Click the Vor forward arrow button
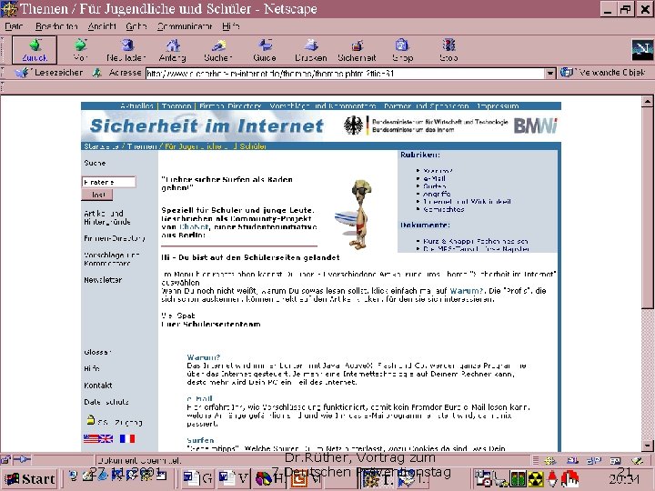 click(x=80, y=50)
